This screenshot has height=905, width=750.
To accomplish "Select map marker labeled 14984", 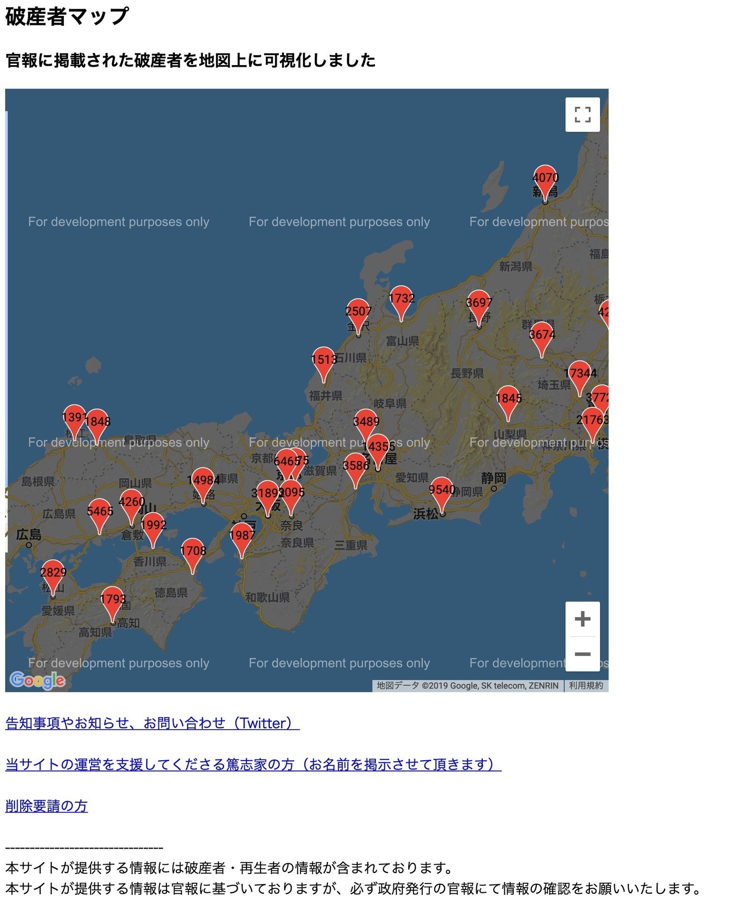I will (x=203, y=486).
